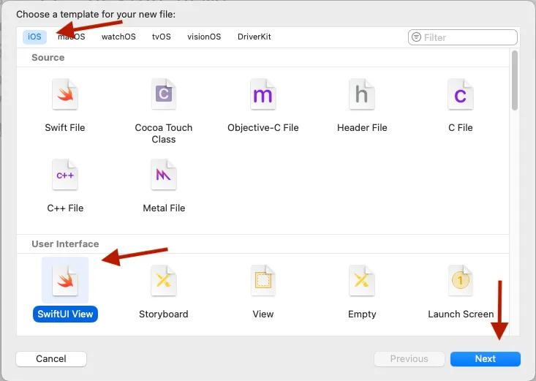Choose the C File template icon
536x381 pixels.
tap(461, 94)
